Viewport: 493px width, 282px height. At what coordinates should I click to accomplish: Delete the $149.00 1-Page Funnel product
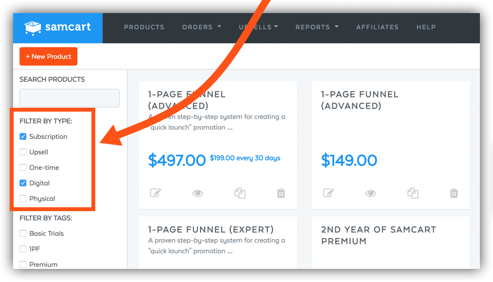click(454, 193)
